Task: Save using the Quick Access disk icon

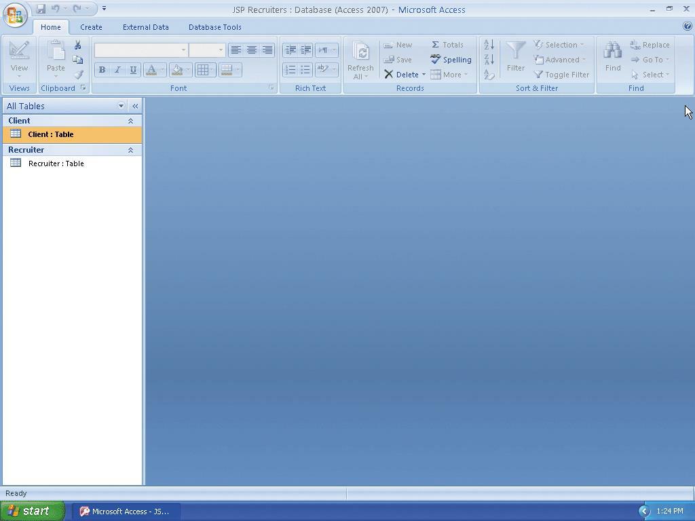Action: pos(41,8)
